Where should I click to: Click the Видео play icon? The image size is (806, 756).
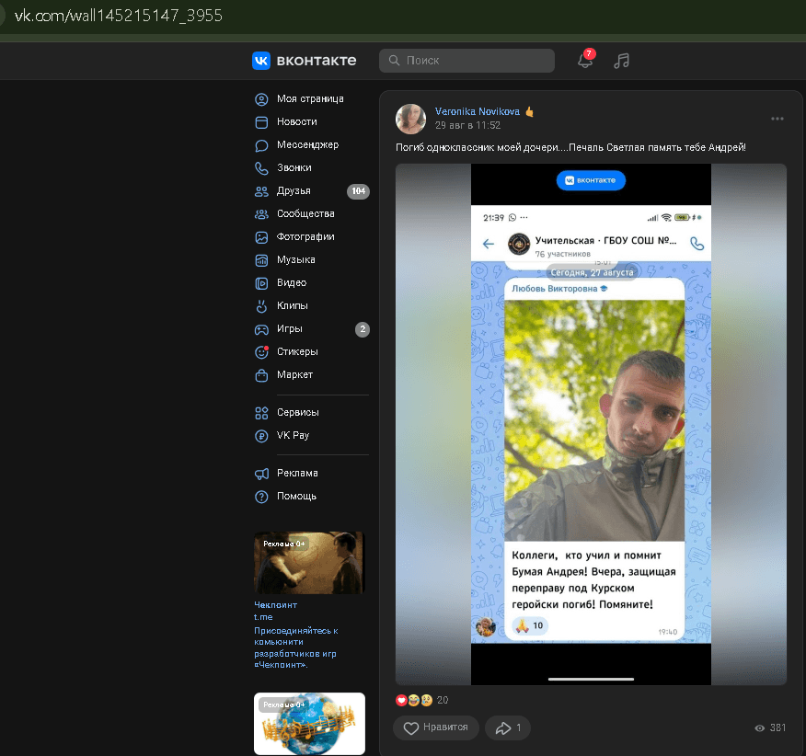261,283
